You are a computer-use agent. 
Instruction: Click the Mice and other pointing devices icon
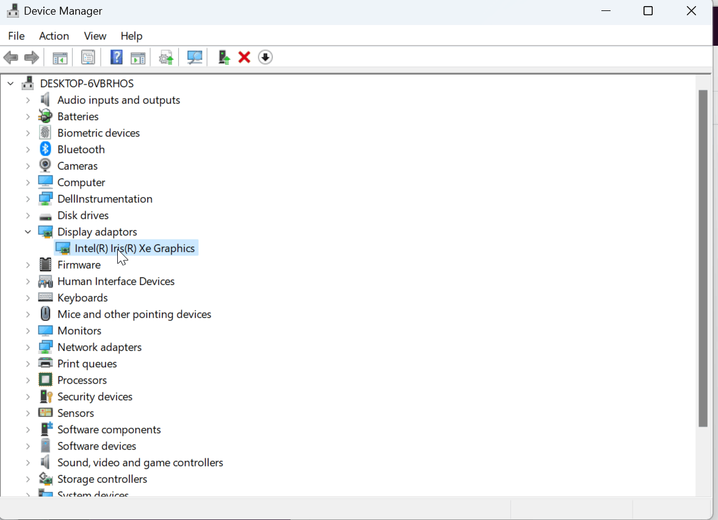click(45, 314)
